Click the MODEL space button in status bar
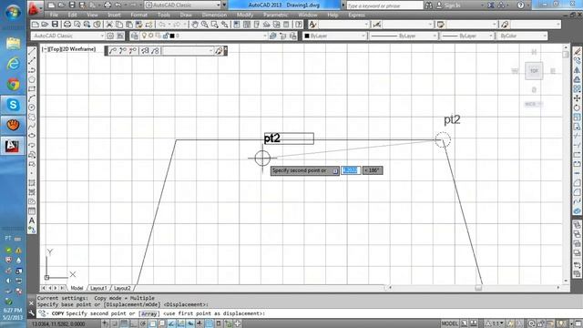Screen dimensions: 583x328 tap(449, 323)
